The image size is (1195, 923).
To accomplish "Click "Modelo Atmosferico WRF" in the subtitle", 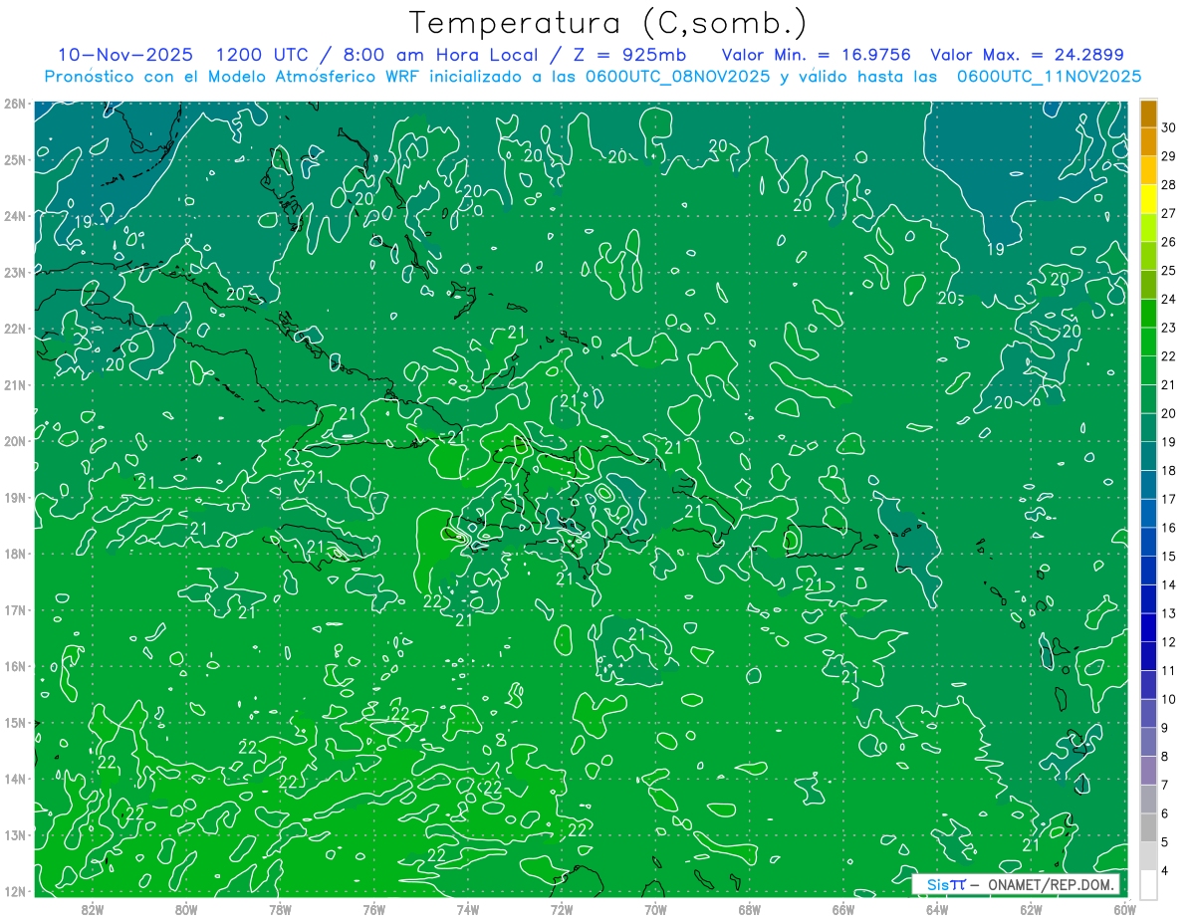I will [x=290, y=76].
